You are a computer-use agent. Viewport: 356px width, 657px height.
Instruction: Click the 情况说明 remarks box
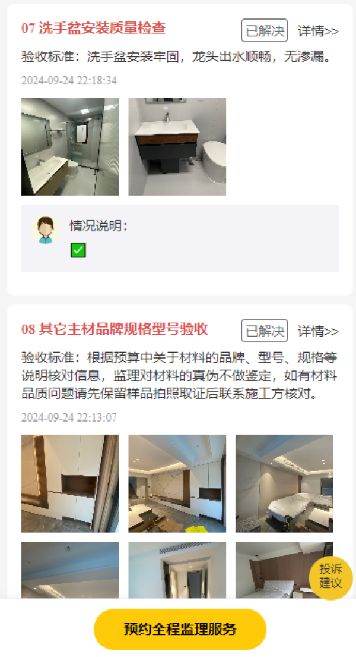pos(180,238)
